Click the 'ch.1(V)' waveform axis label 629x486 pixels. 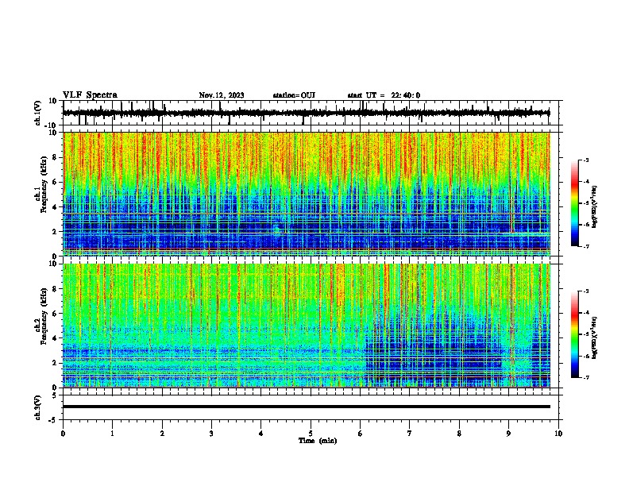38,113
